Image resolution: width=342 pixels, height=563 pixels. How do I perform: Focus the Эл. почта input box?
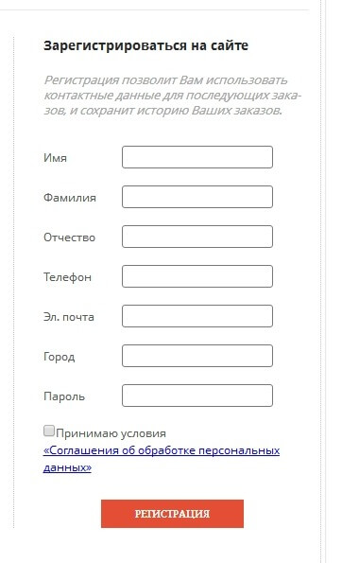[x=197, y=316]
